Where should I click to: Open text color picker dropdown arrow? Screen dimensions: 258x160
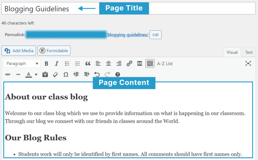pyautogui.click(x=36, y=75)
